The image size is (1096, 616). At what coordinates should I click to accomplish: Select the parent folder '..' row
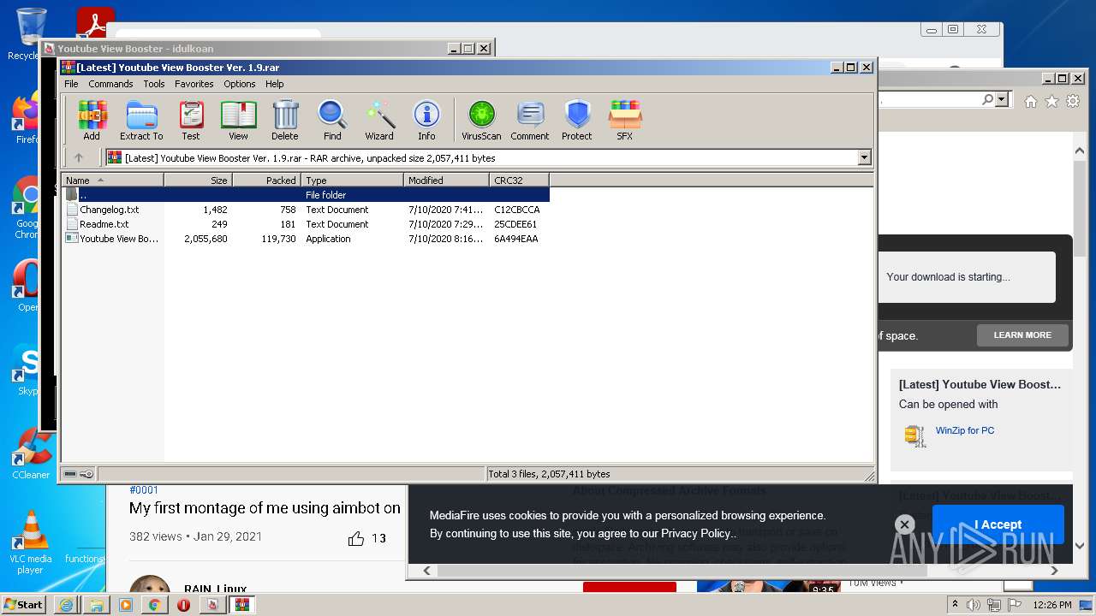point(306,195)
